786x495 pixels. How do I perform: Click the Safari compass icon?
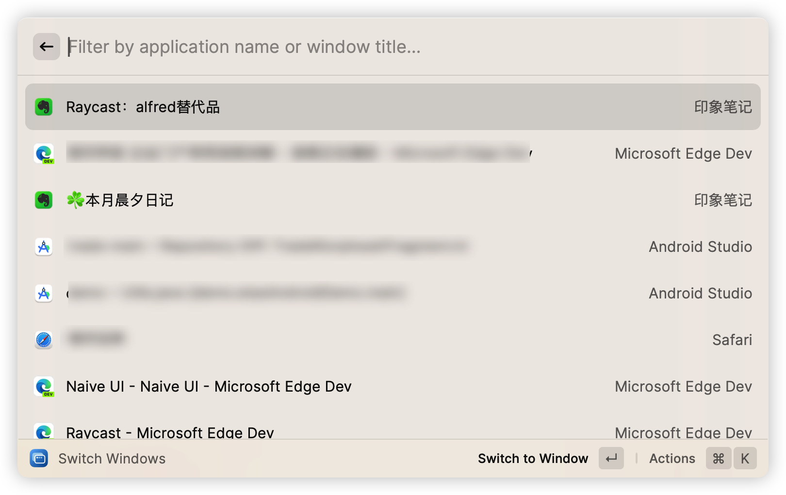coord(44,340)
